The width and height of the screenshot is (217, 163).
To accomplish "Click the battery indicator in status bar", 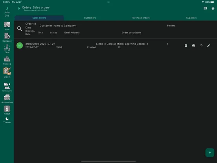I will pyautogui.click(x=212, y=2).
